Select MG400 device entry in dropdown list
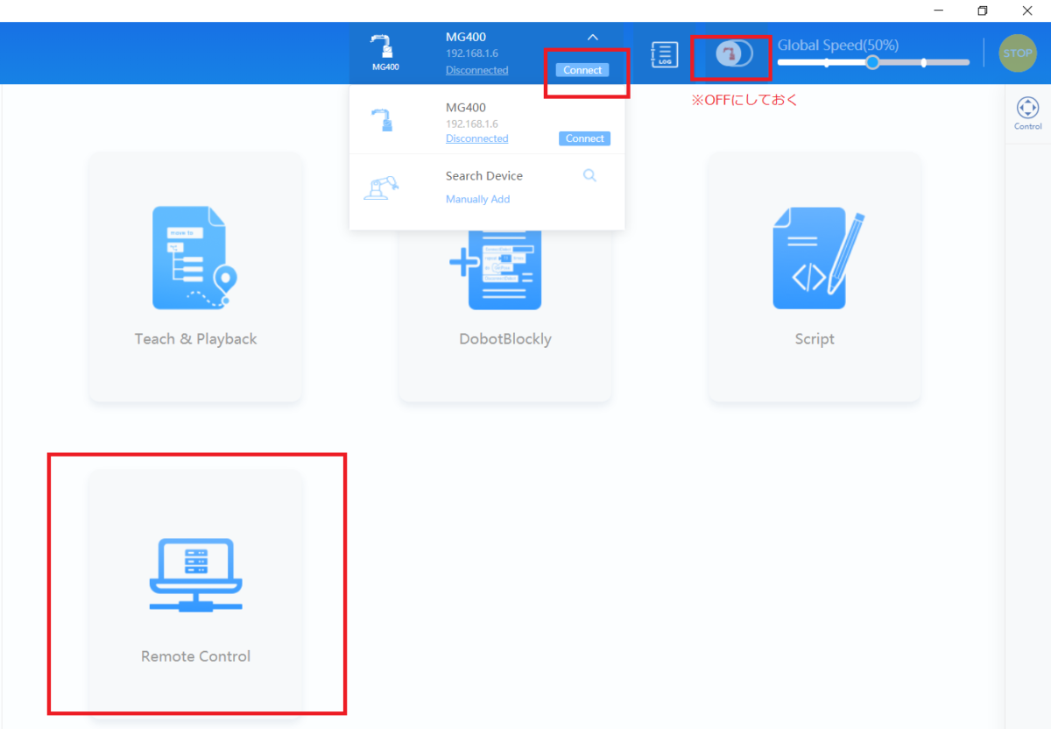 click(465, 108)
